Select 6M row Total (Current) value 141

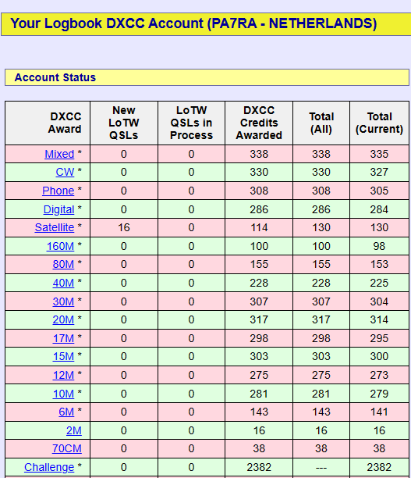coord(379,412)
